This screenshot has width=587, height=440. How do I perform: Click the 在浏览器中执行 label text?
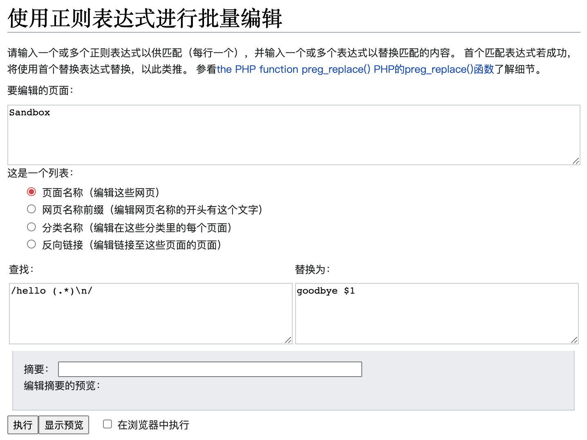tap(153, 425)
